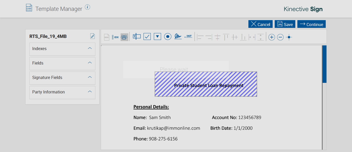Zoom in with plus icon

tap(272, 37)
